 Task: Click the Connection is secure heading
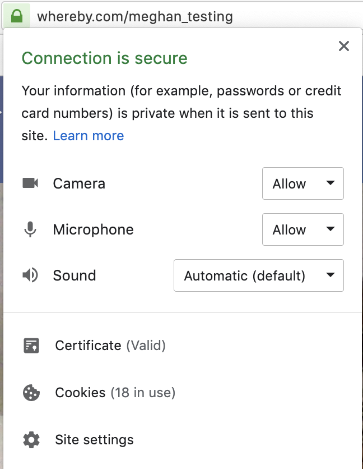click(105, 58)
